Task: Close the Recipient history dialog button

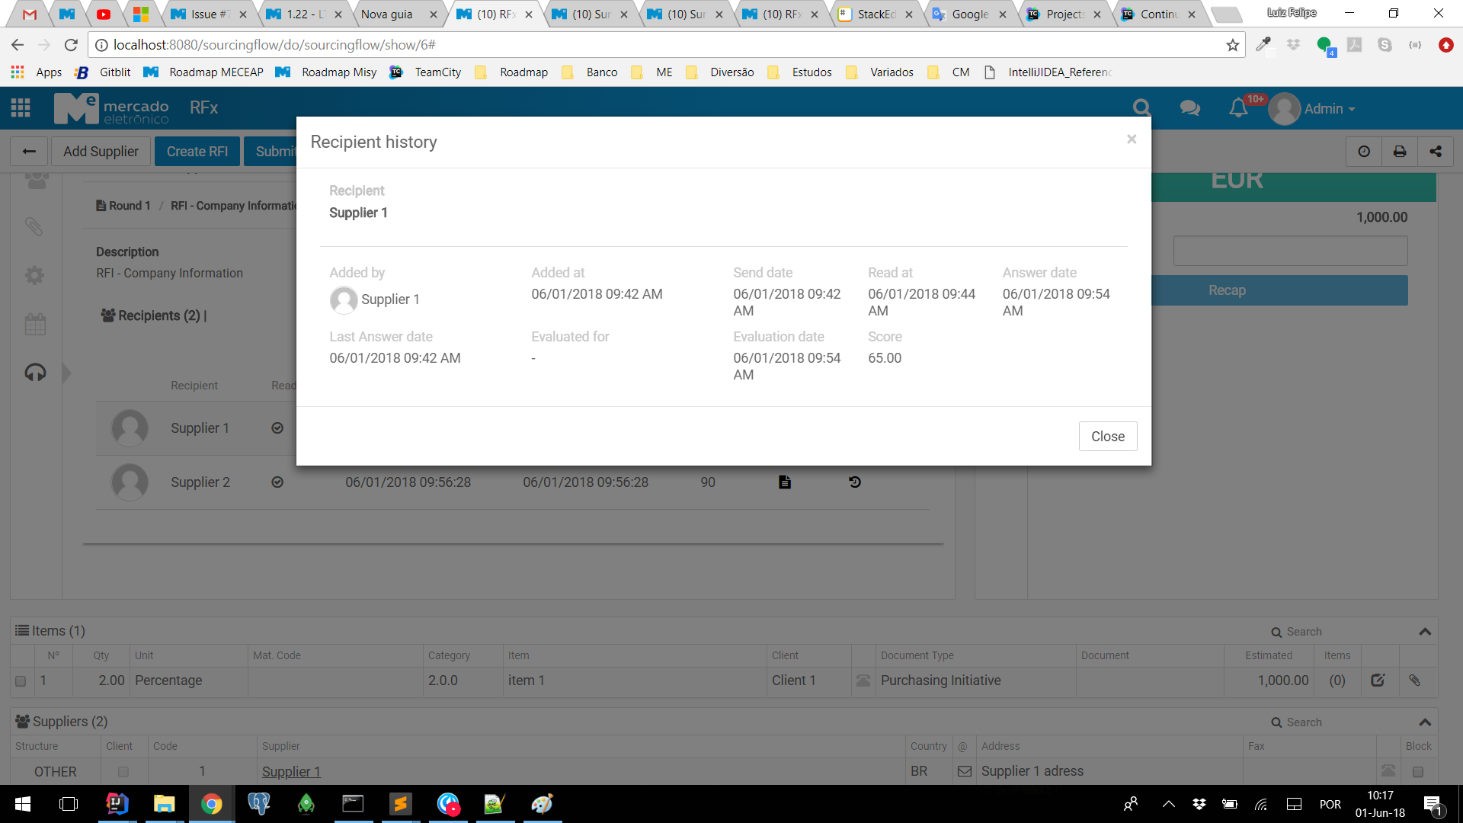Action: [1107, 437]
